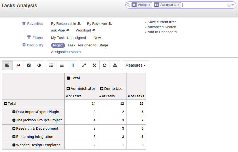
Task: Click the diagonal expand arrows icon
Action: (x=84, y=65)
